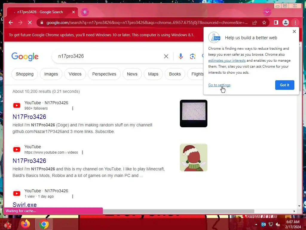
Task: Start voice search with microphone
Action: click(x=181, y=56)
